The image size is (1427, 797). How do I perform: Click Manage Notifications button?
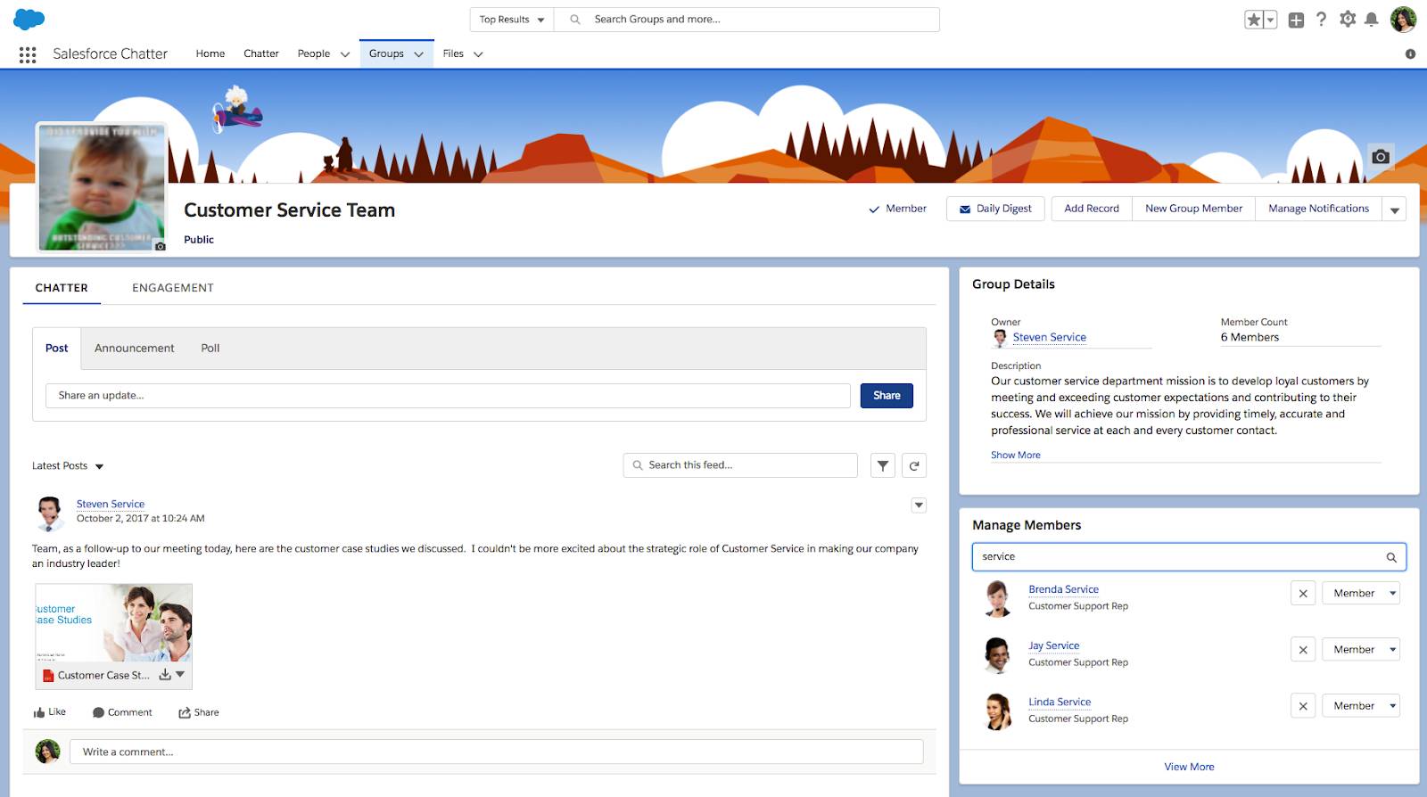click(x=1318, y=209)
